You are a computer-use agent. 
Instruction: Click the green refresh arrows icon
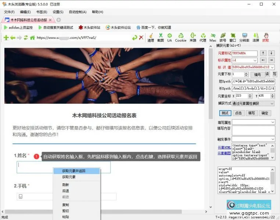tap(26, 38)
